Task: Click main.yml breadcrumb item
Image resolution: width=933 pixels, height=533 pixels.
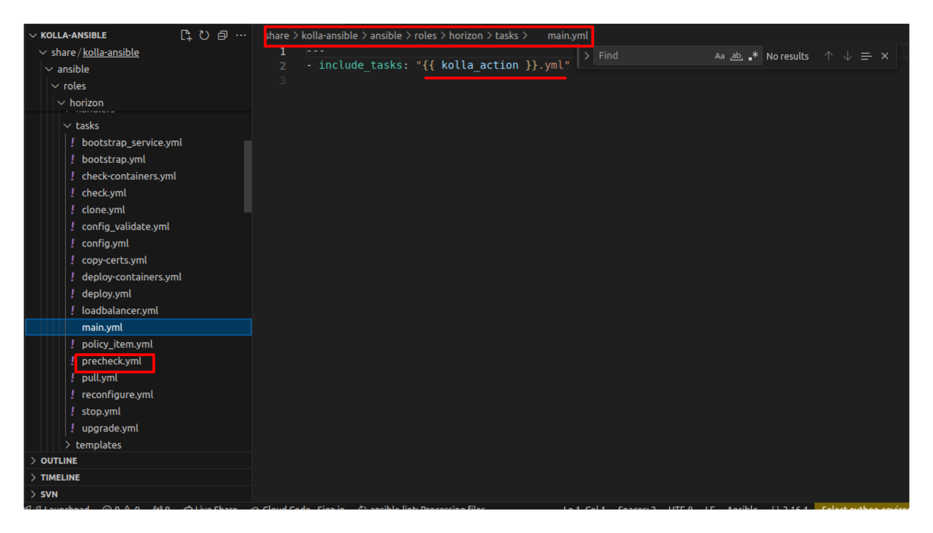Action: point(567,36)
